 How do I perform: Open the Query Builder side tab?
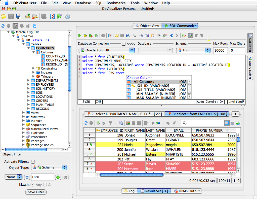(250, 68)
